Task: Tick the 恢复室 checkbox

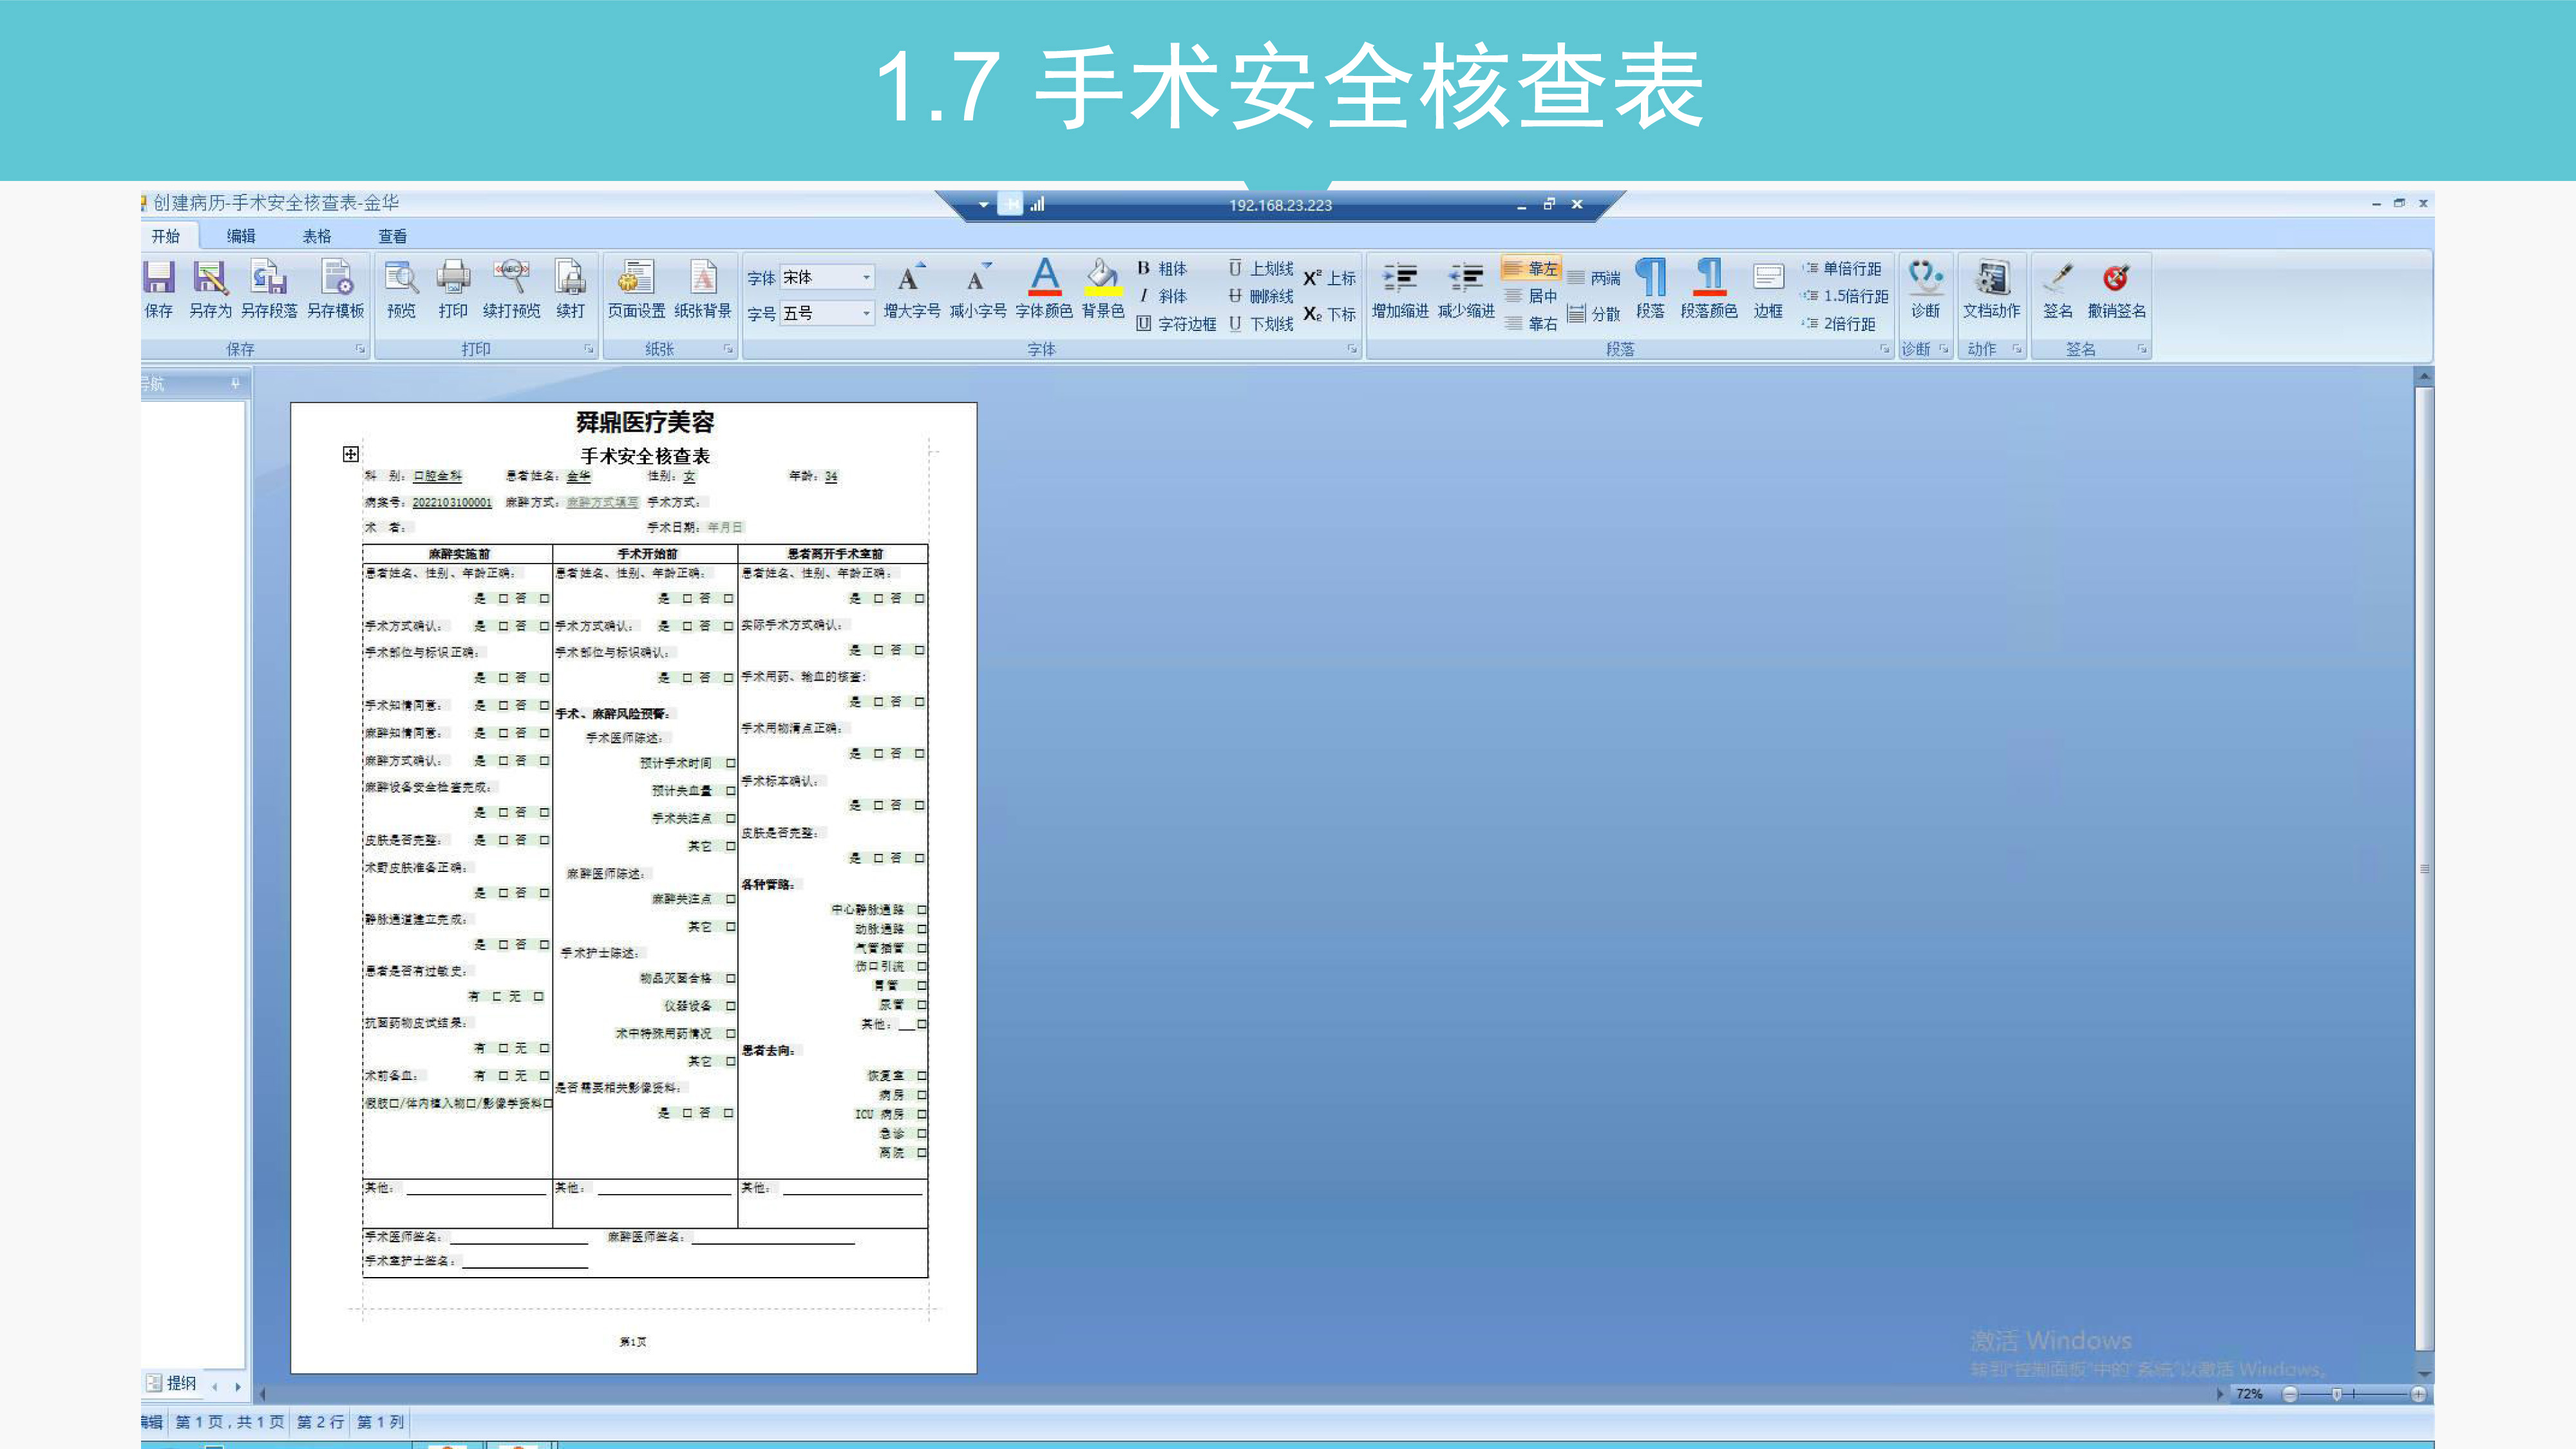Action: (921, 1076)
